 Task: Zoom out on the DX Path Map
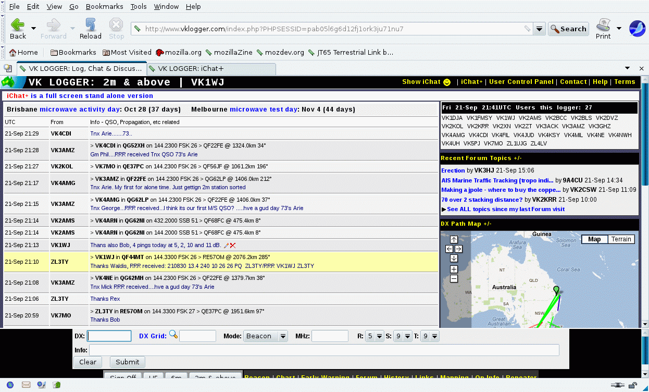point(454,279)
